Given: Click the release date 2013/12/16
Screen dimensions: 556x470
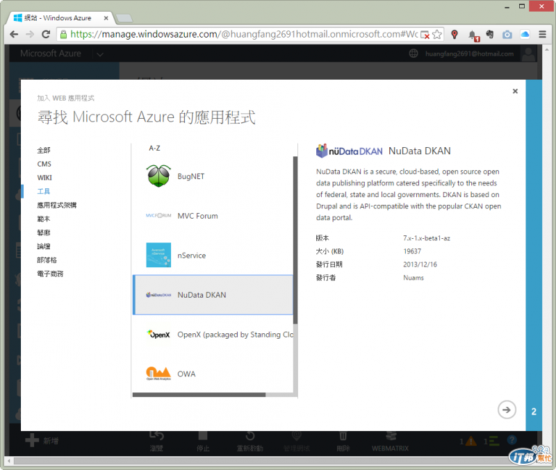Looking at the screenshot, I should point(420,265).
